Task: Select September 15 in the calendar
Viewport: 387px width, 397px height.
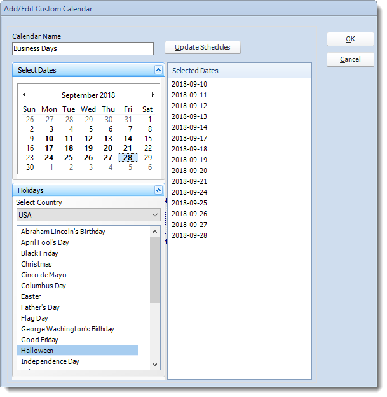Action: coord(148,139)
